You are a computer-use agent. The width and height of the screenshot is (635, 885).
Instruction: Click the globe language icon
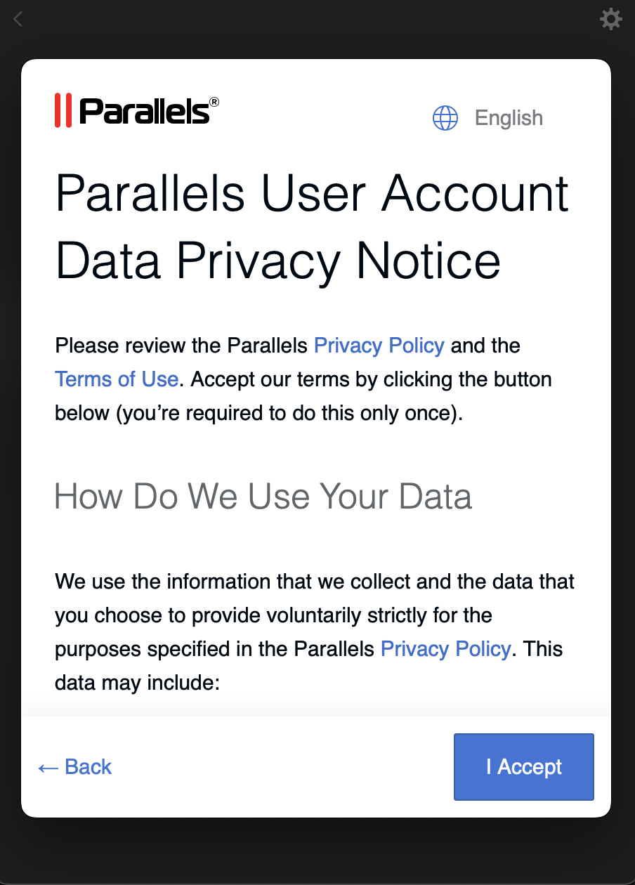pos(445,118)
